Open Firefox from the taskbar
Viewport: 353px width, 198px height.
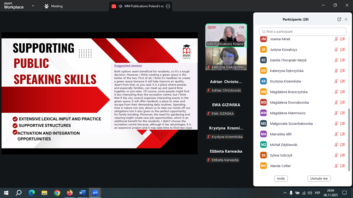[x=70, y=193]
